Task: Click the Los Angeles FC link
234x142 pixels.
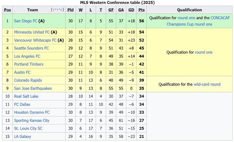Action: click(x=27, y=56)
